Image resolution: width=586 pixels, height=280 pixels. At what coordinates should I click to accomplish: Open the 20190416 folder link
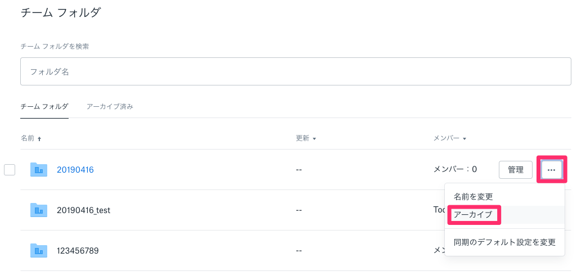pos(75,170)
